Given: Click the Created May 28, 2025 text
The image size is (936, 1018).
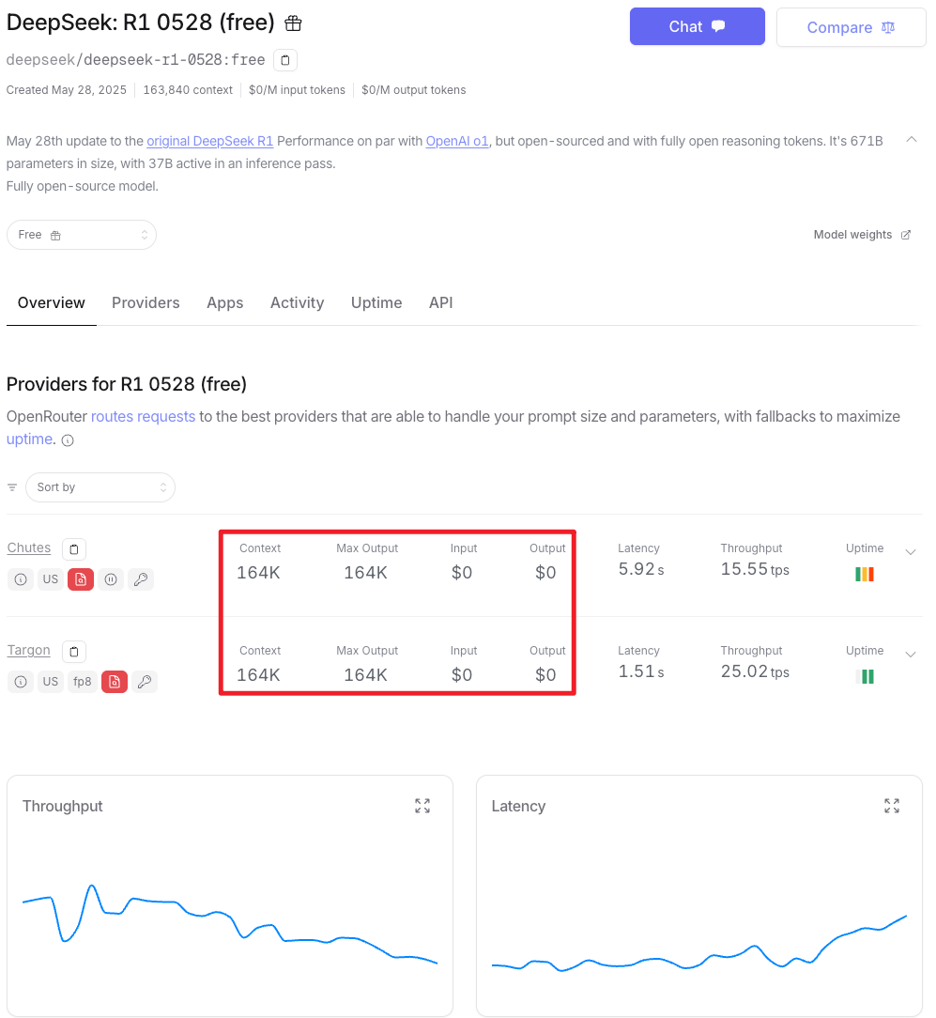Looking at the screenshot, I should [x=67, y=90].
